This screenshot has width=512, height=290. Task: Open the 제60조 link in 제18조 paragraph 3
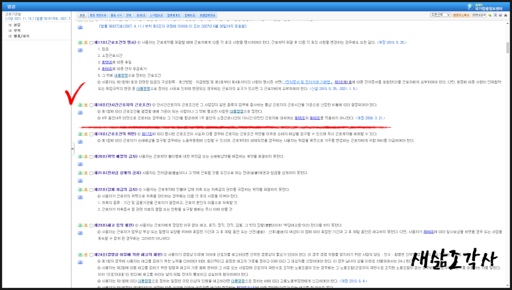tap(315, 119)
